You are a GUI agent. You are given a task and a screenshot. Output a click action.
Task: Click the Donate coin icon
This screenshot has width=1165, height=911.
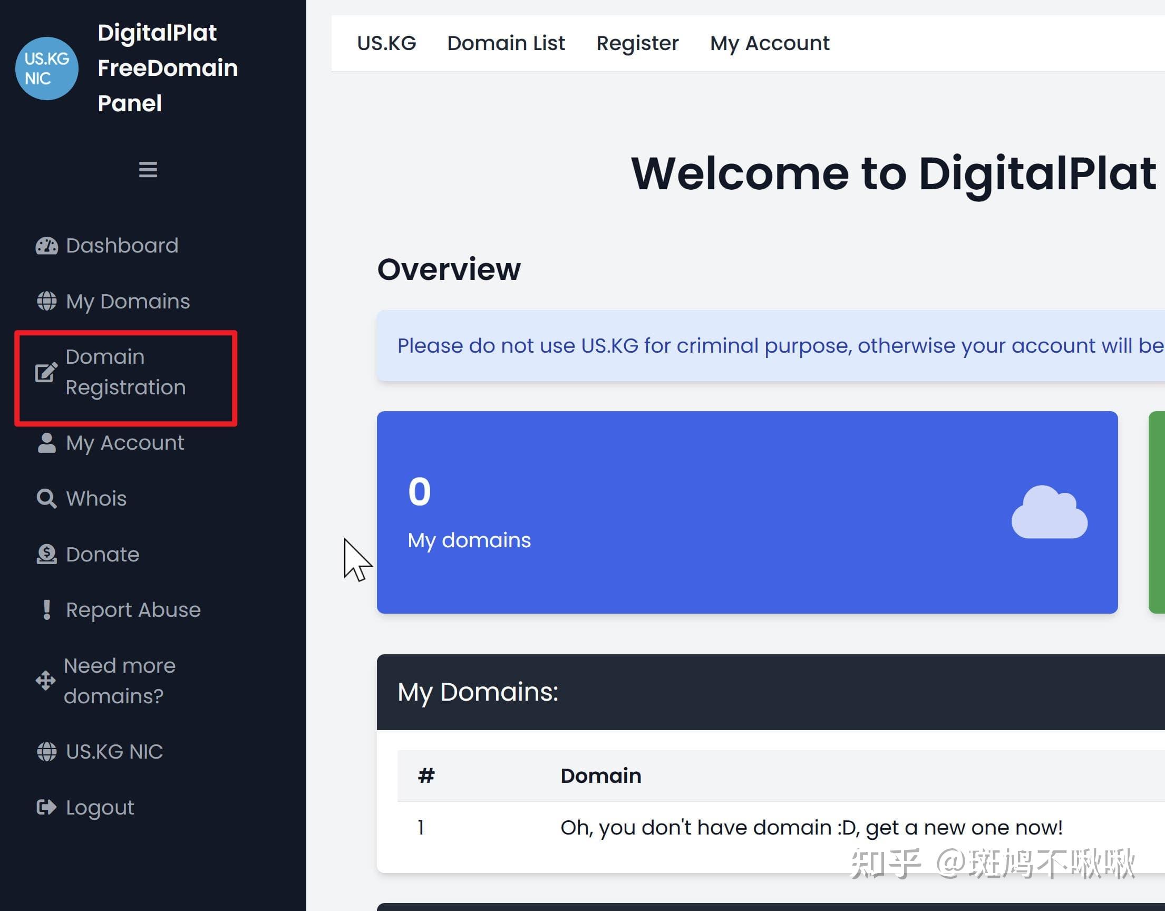click(46, 554)
